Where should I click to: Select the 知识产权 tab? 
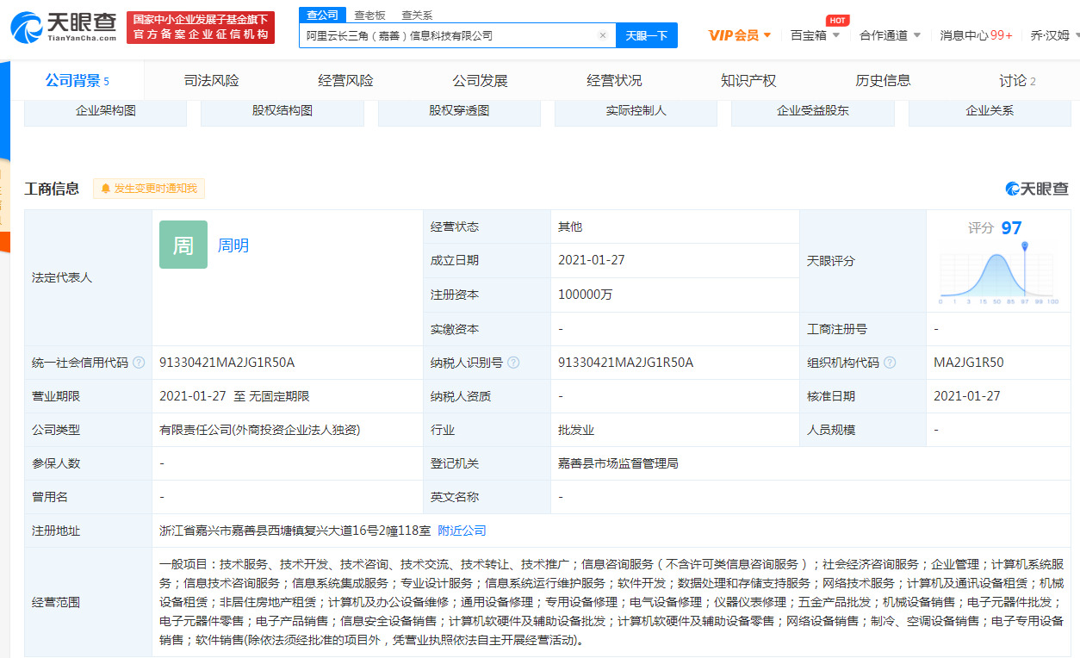point(748,81)
